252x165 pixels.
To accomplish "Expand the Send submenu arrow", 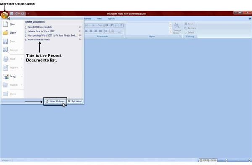I will coord(21,76).
